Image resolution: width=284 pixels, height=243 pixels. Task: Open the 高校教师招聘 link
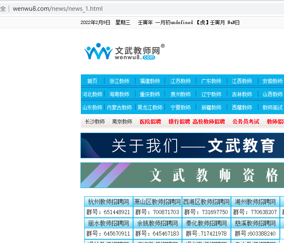(209, 121)
